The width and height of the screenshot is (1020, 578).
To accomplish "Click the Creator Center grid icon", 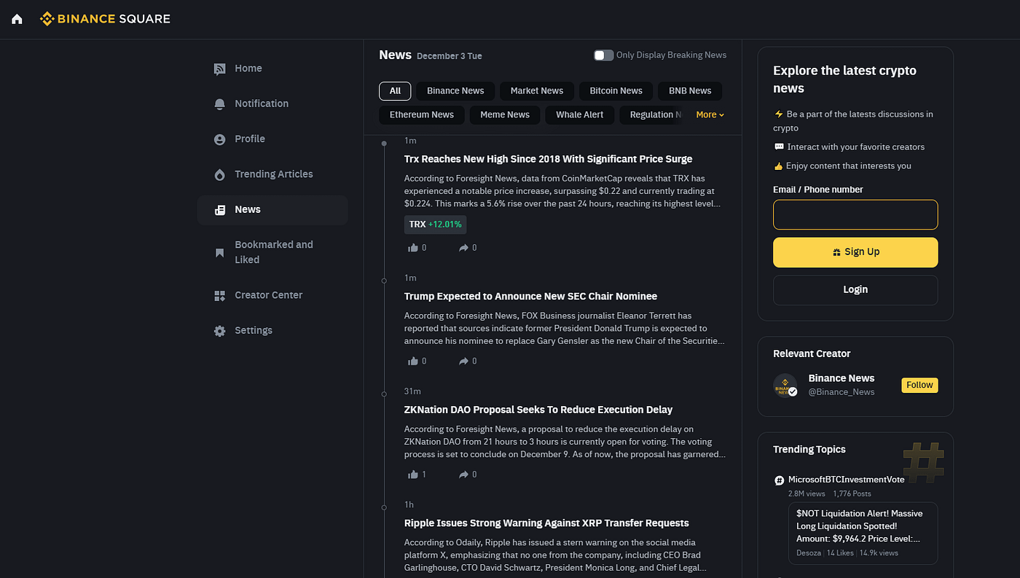I will [219, 295].
